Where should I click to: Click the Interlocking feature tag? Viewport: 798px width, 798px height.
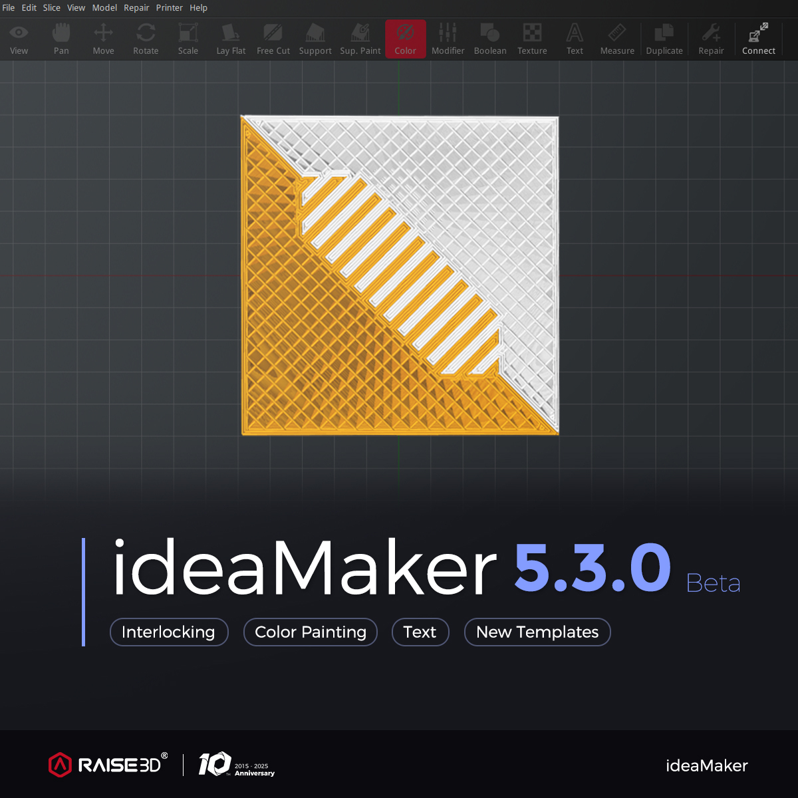(169, 632)
